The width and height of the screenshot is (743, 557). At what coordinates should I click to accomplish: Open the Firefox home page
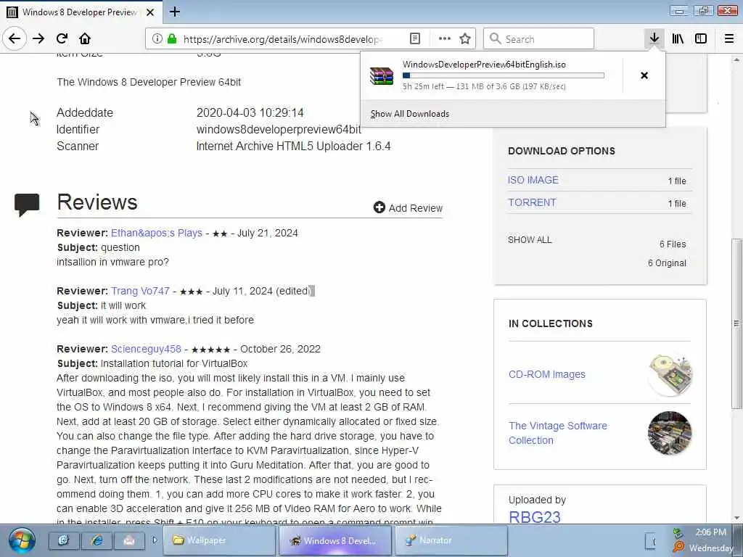tap(85, 38)
